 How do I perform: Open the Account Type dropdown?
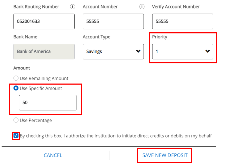click(113, 51)
